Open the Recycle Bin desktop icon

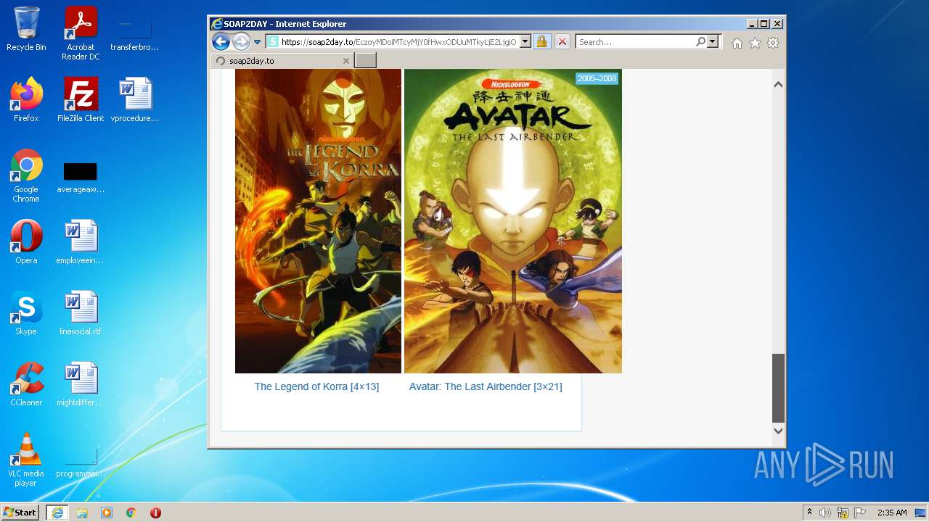[x=26, y=29]
